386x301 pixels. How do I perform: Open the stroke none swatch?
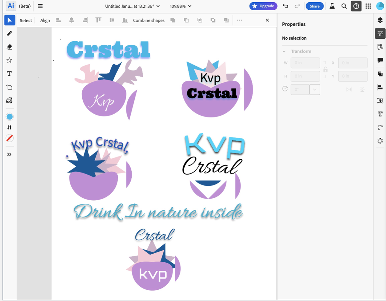(x=10, y=138)
